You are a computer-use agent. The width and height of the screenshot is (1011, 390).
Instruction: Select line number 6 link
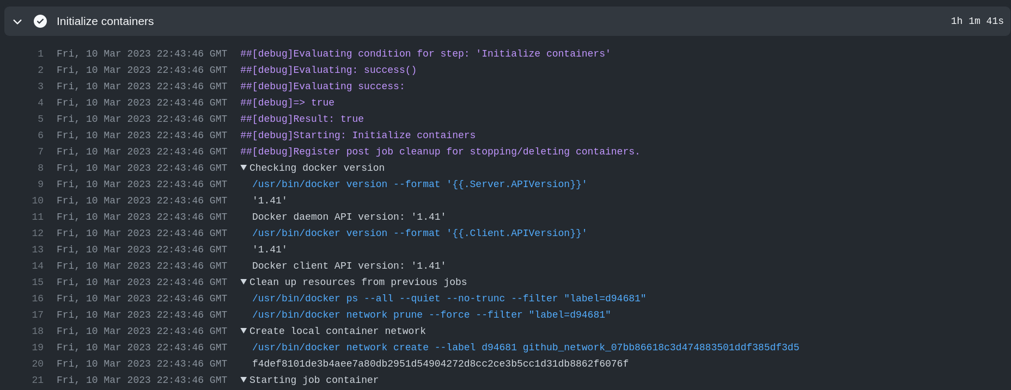(x=40, y=135)
